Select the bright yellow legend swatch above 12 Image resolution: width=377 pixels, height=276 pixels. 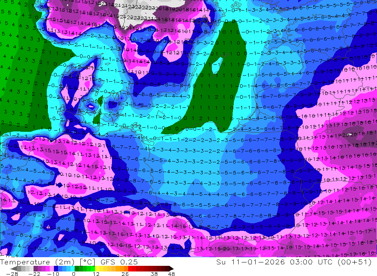click(97, 268)
